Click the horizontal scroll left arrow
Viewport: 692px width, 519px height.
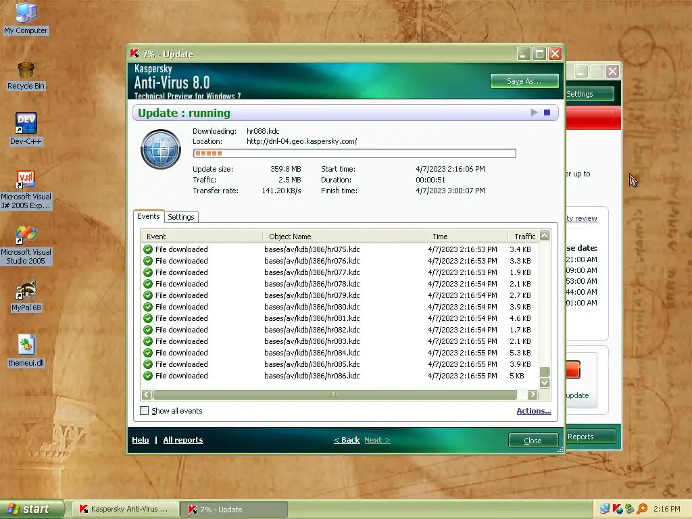(x=147, y=394)
